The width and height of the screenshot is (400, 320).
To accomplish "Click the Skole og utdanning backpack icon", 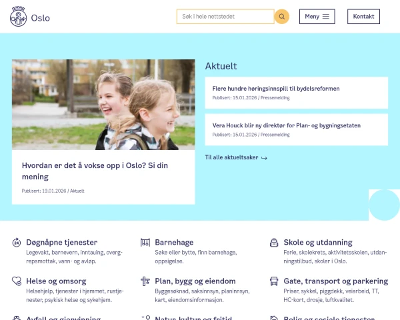I will pyautogui.click(x=273, y=243).
